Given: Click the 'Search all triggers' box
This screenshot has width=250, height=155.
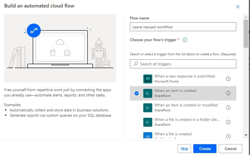Looking at the screenshot, I should 183,64.
